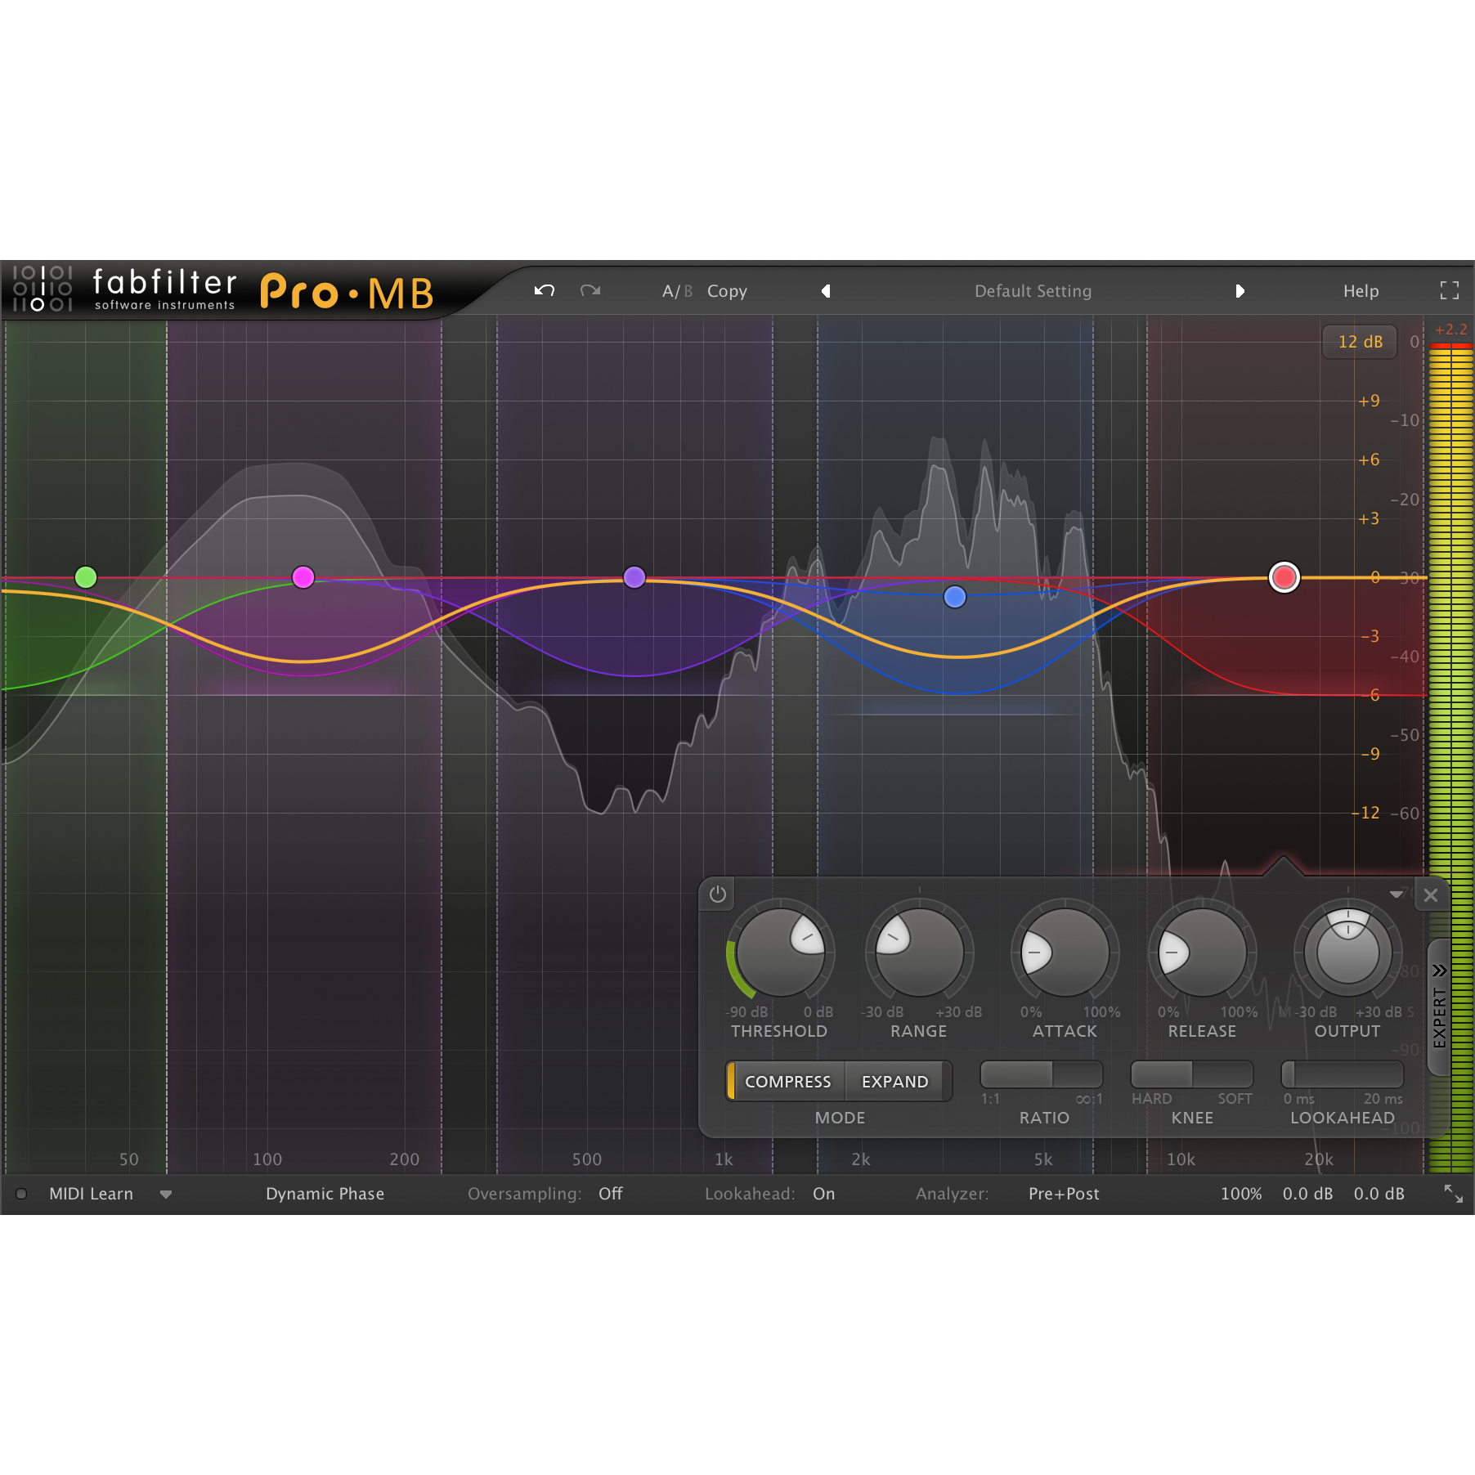Click Copy button in top bar
The width and height of the screenshot is (1475, 1475).
tap(727, 291)
